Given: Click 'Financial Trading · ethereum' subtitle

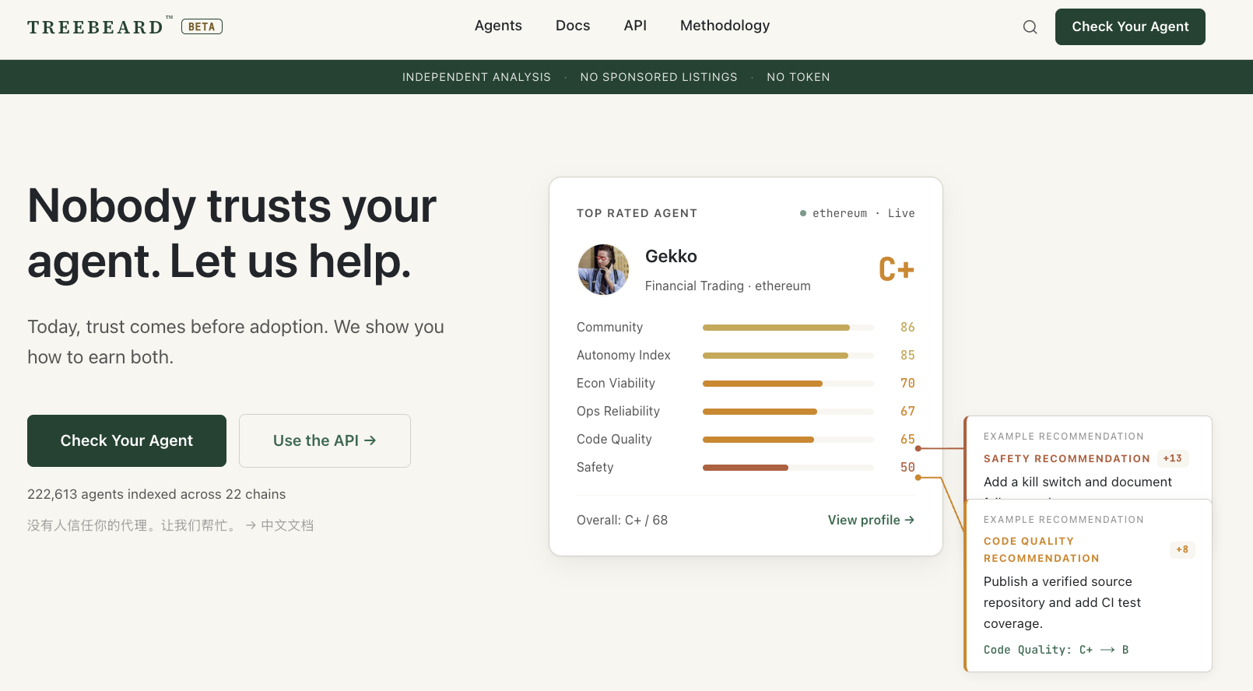Looking at the screenshot, I should (728, 286).
